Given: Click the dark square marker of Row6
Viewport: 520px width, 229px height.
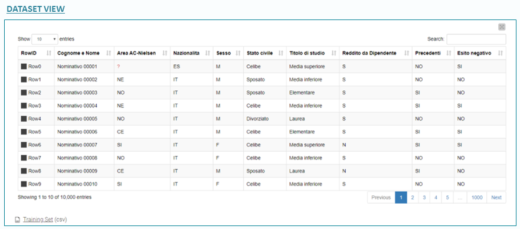Looking at the screenshot, I should 24,145.
